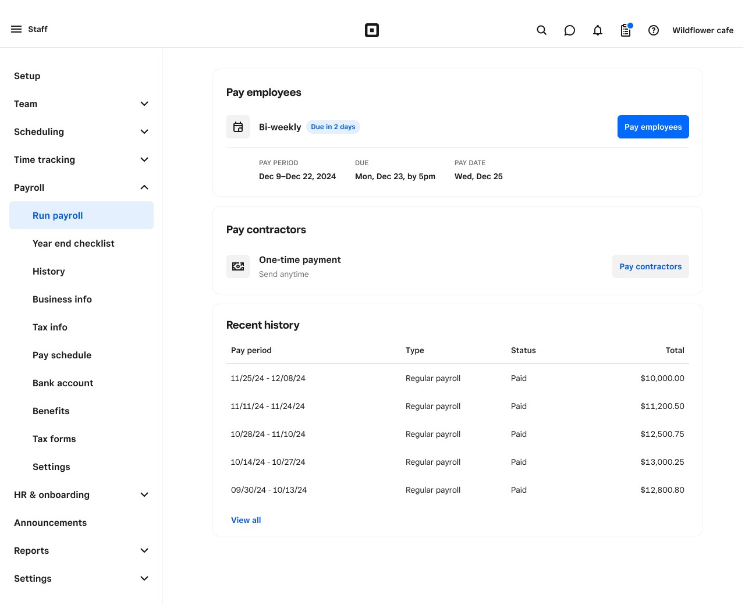Open the messages chat bubble
The width and height of the screenshot is (745, 605).
(569, 30)
